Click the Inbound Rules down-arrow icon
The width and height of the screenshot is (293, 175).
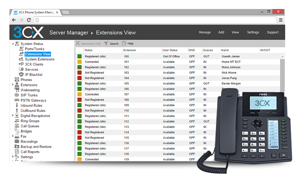[17, 105]
